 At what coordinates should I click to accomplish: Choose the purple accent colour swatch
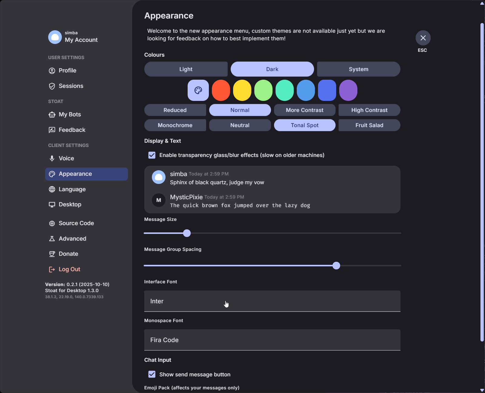(348, 90)
